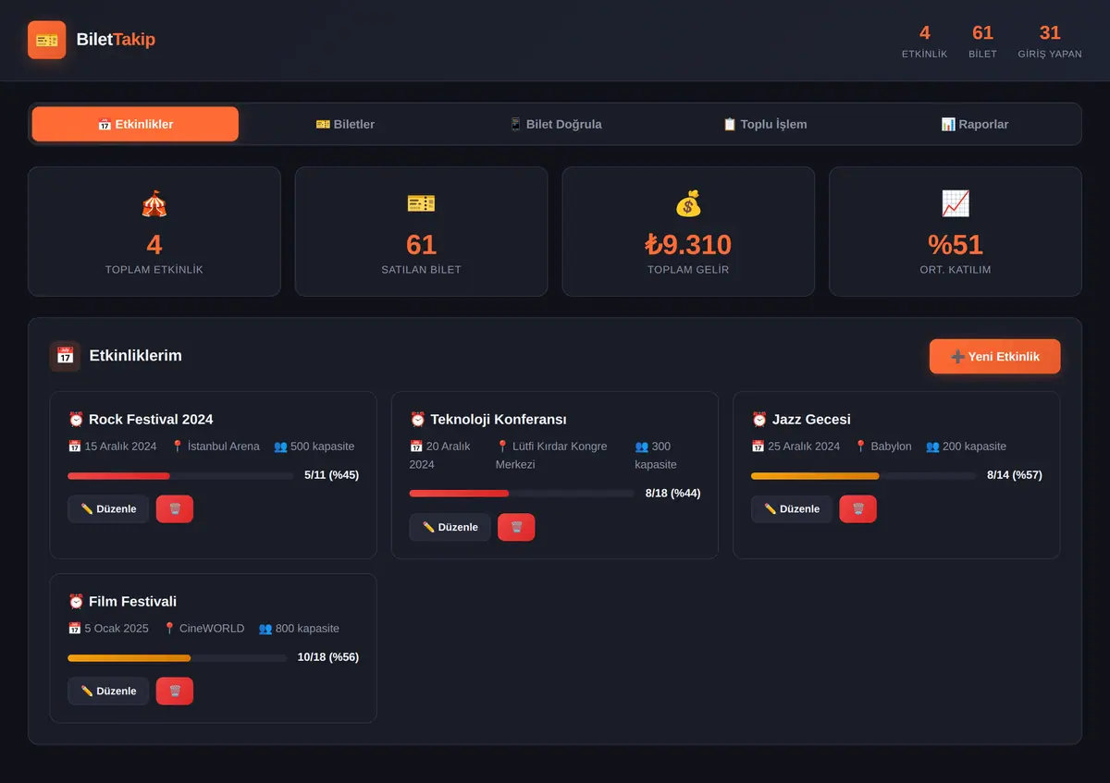
Task: Click the 8/14 (%57) attendance text
Action: 1015,475
